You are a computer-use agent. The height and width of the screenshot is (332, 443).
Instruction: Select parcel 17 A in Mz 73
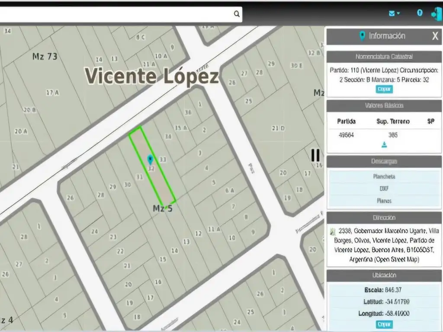click(52, 92)
